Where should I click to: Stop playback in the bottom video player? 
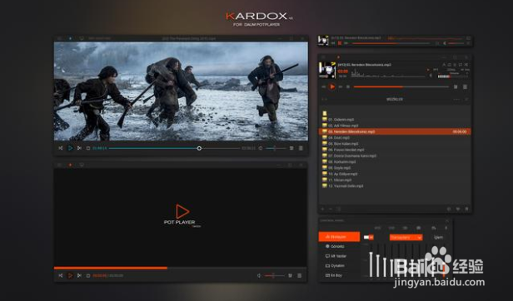[88, 275]
